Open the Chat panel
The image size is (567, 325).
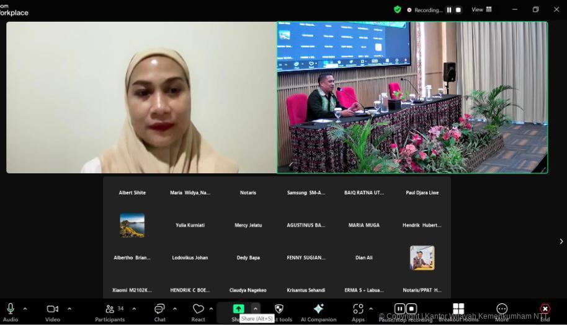click(159, 309)
